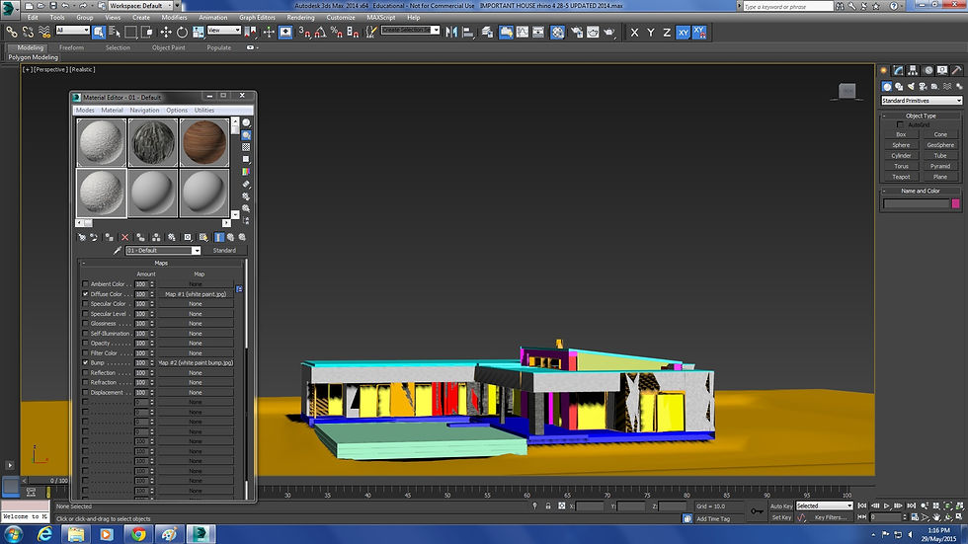Click the Map #1 (white paint.jpg) button
968x544 pixels.
pos(196,294)
